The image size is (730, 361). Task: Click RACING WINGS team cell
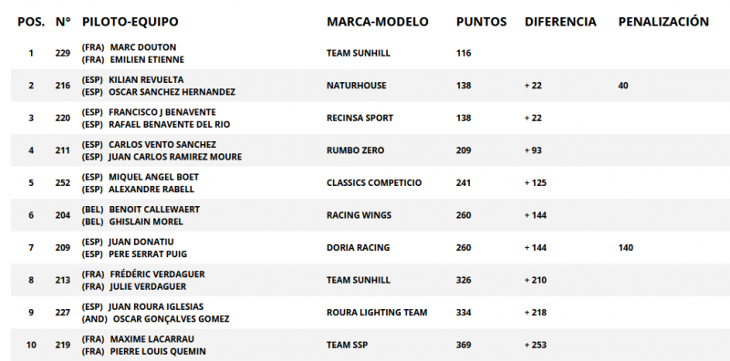[x=359, y=215]
